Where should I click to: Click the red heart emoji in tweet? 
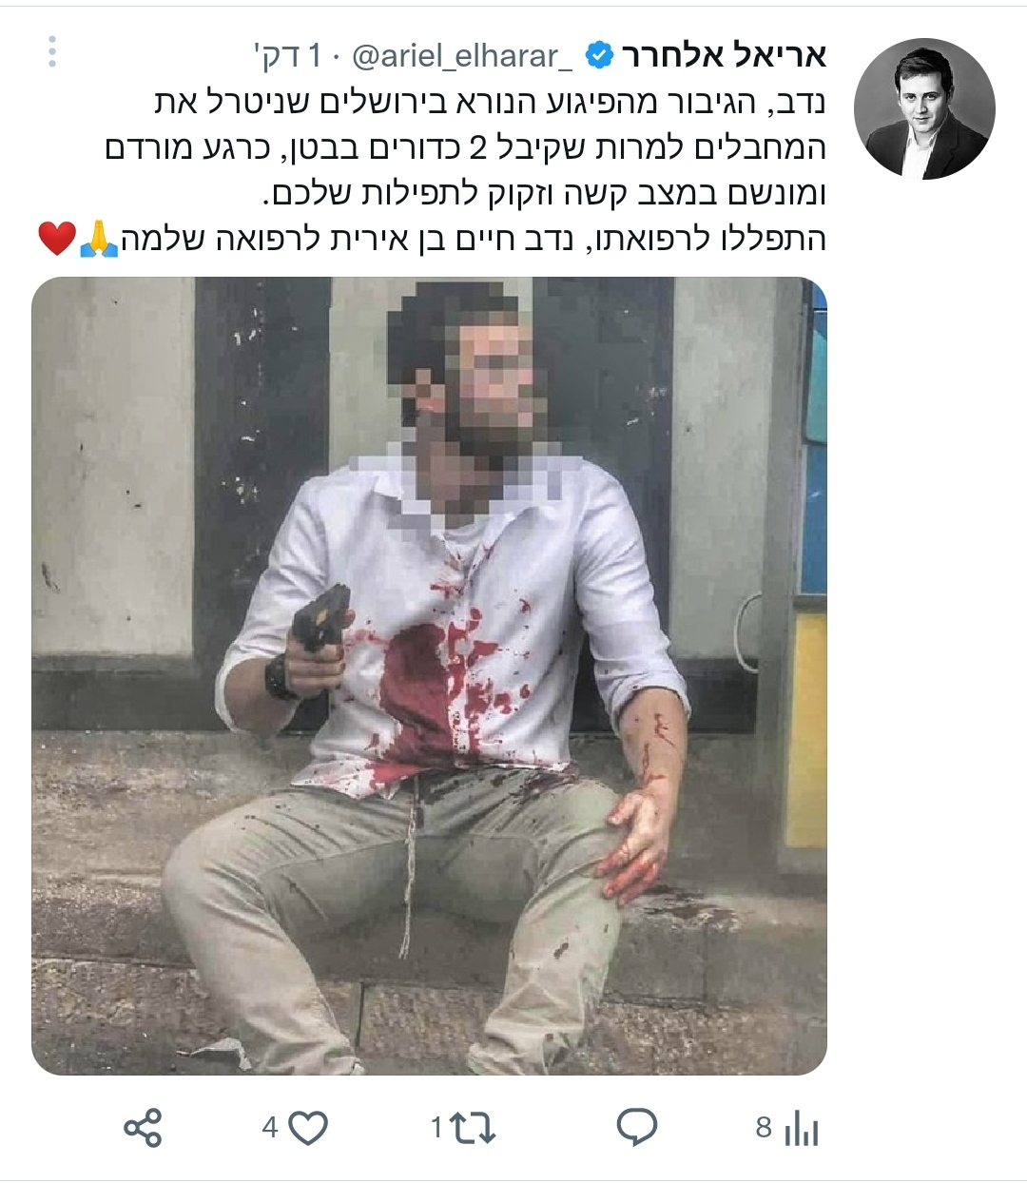(x=57, y=238)
